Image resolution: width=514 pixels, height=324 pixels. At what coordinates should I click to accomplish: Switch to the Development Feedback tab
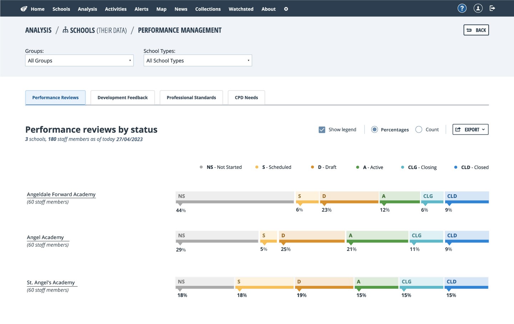coord(123,98)
